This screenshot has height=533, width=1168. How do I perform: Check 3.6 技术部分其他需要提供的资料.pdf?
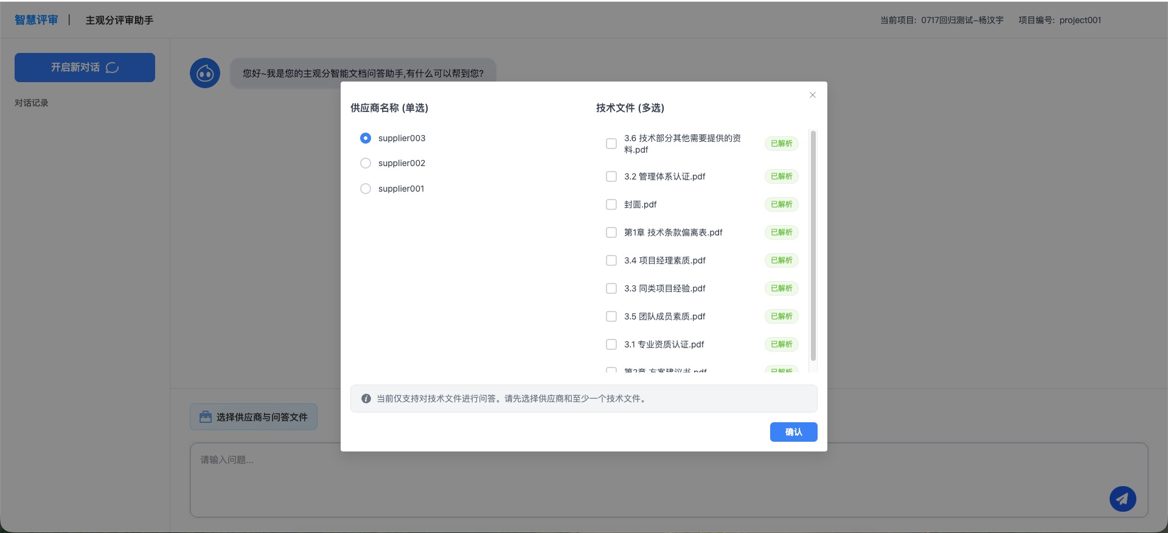pos(611,144)
